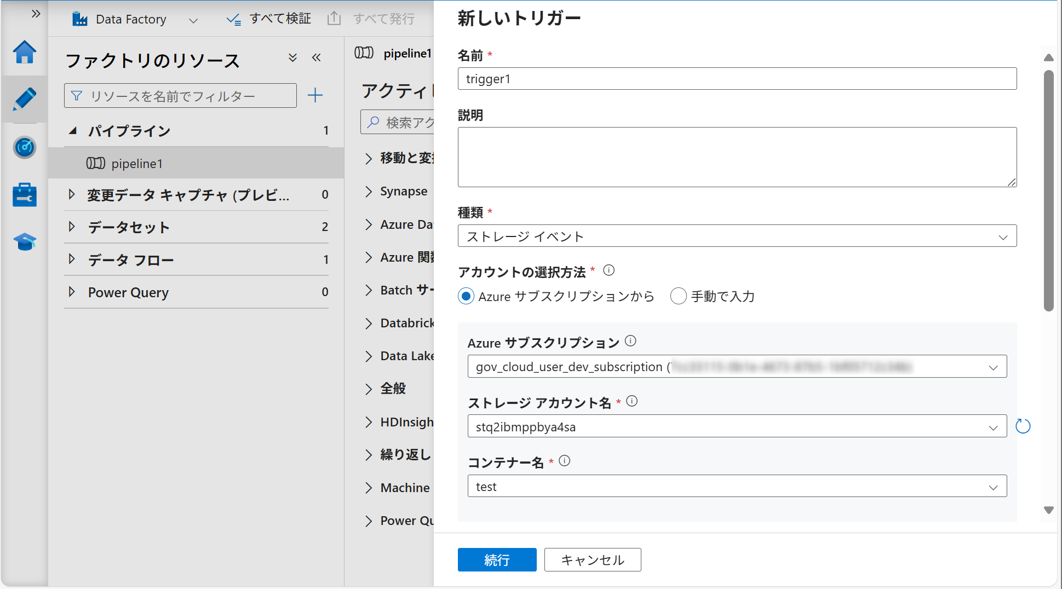The width and height of the screenshot is (1062, 589).
Task: Expand the データセット tree node
Action: pos(72,227)
